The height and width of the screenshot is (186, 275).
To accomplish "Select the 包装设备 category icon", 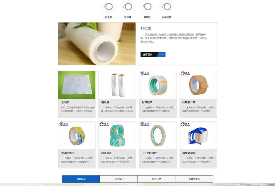I will pyautogui.click(x=167, y=7).
